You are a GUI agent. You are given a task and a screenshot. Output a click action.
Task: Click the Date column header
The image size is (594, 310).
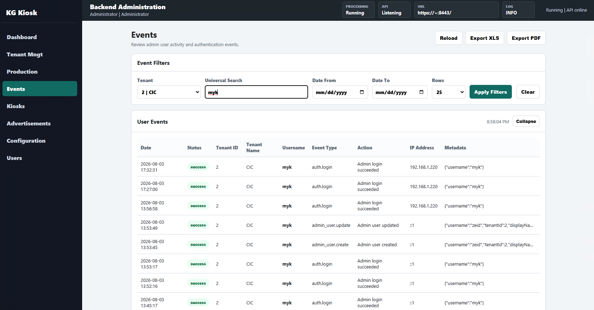click(x=146, y=148)
